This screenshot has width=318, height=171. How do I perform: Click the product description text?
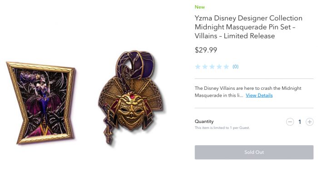248,92
